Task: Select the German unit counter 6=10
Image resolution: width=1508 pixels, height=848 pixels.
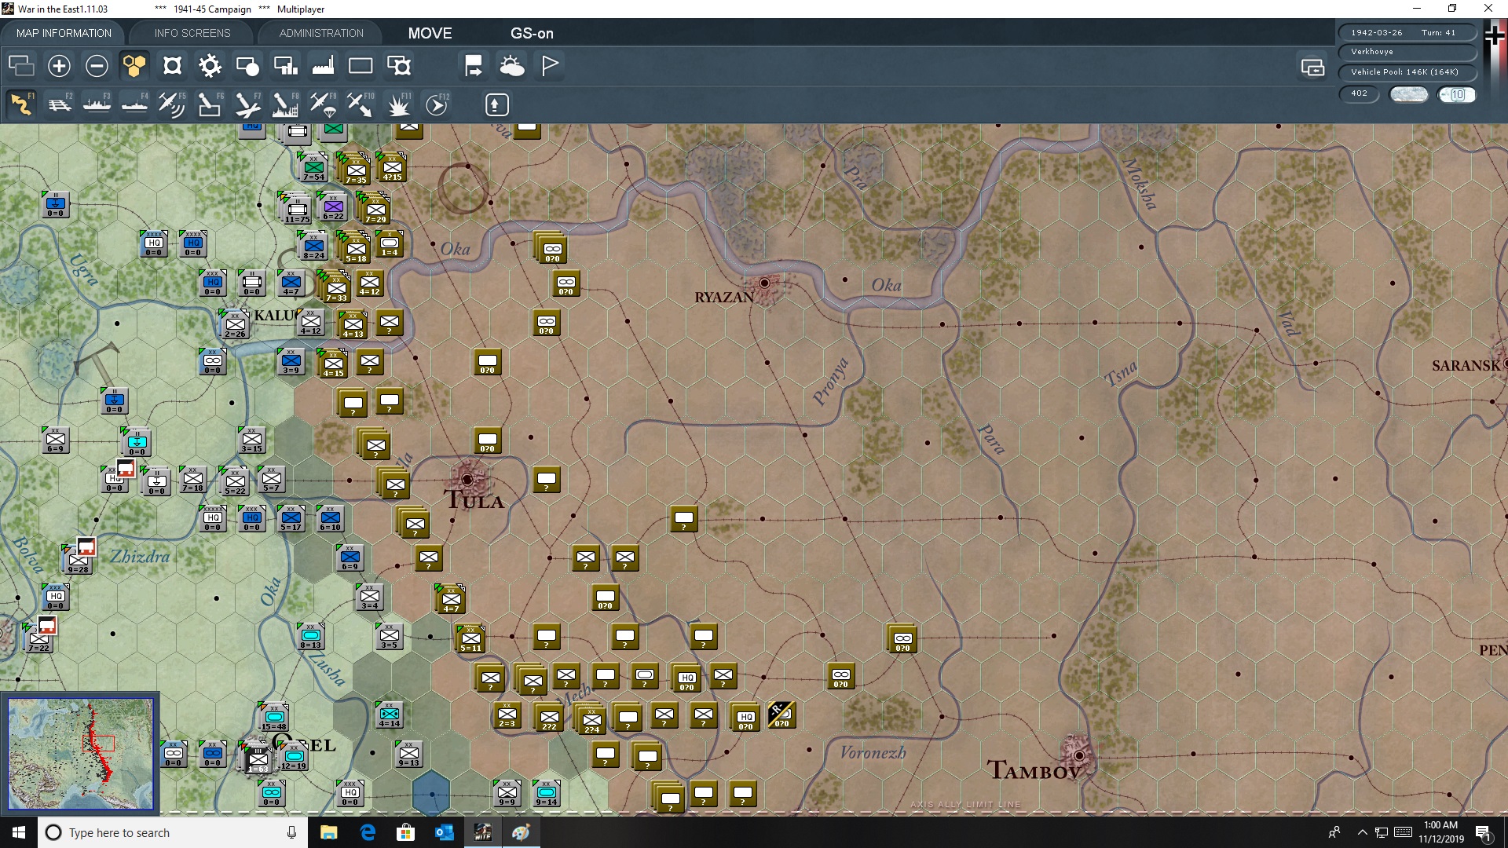Action: tap(330, 519)
